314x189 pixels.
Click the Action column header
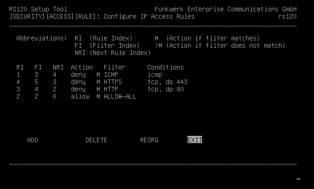(x=82, y=67)
